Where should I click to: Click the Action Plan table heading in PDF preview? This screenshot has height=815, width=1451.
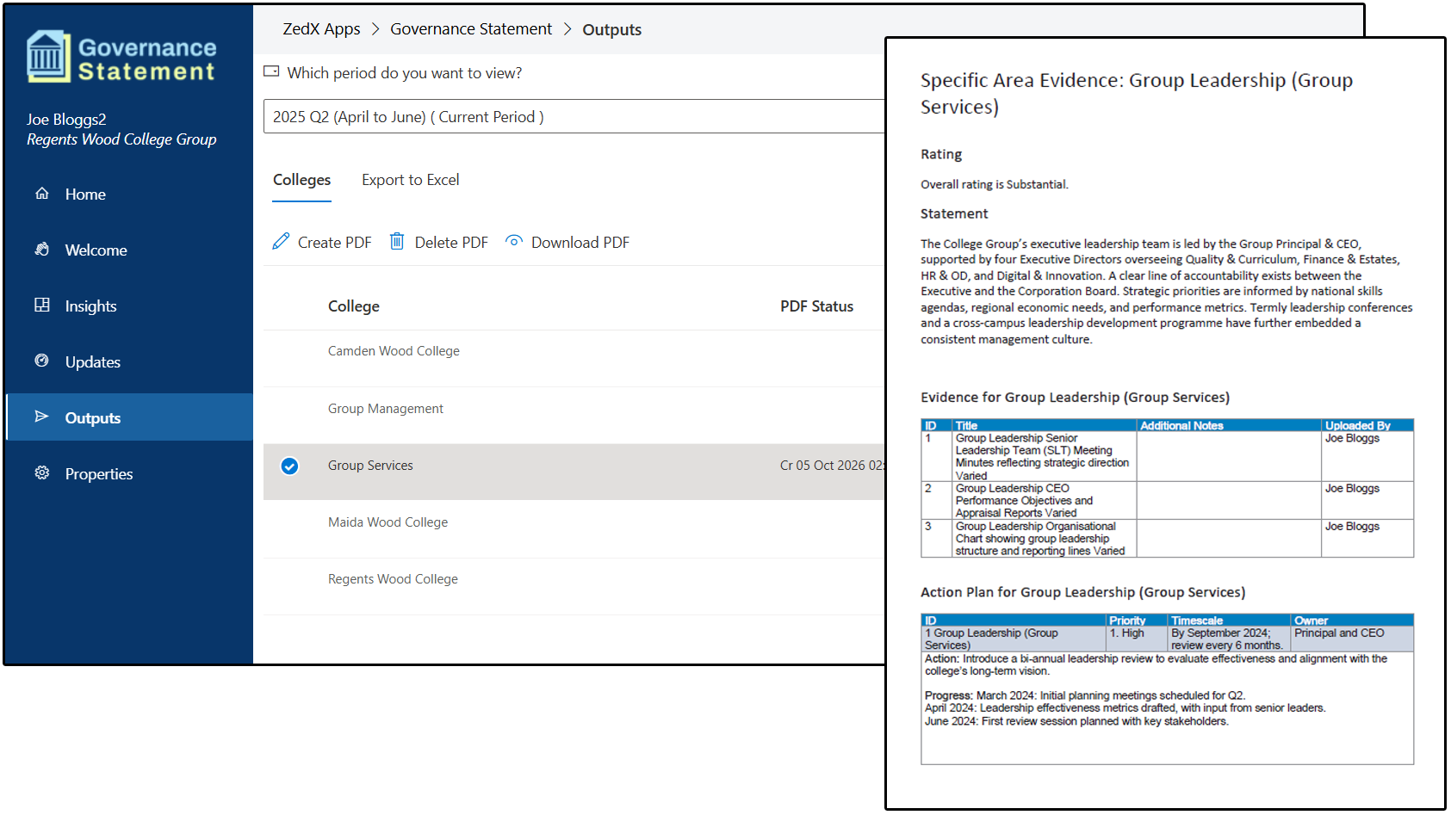pyautogui.click(x=1083, y=592)
